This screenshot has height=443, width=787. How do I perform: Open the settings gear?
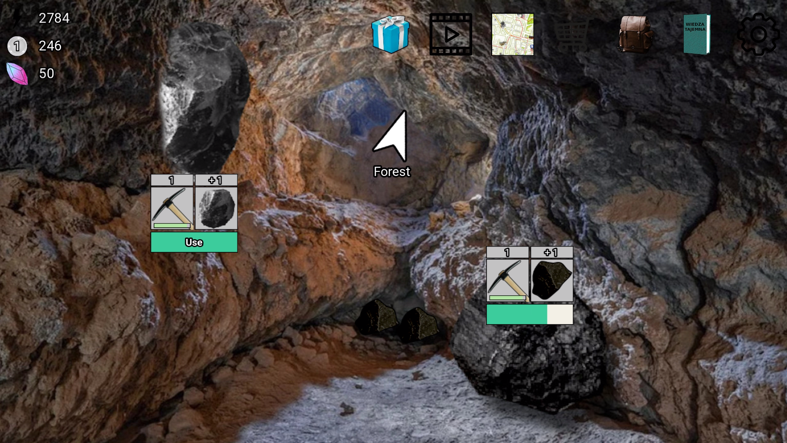click(x=758, y=34)
